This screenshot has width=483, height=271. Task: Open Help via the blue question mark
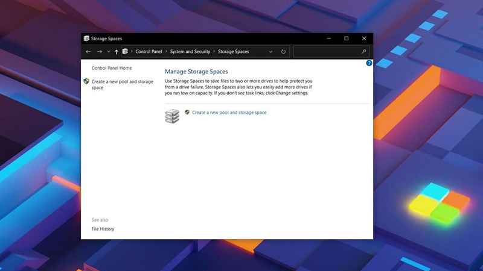point(369,63)
